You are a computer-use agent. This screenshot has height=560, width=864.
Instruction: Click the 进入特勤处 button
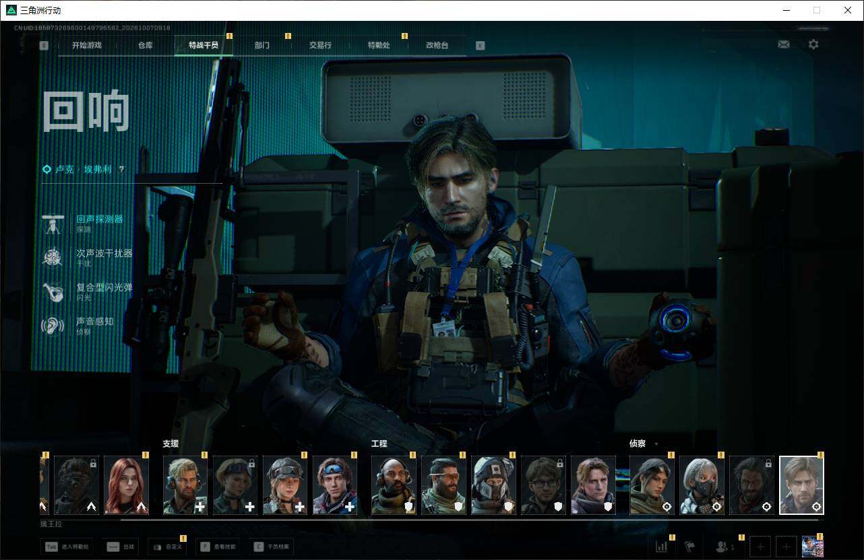[x=67, y=547]
